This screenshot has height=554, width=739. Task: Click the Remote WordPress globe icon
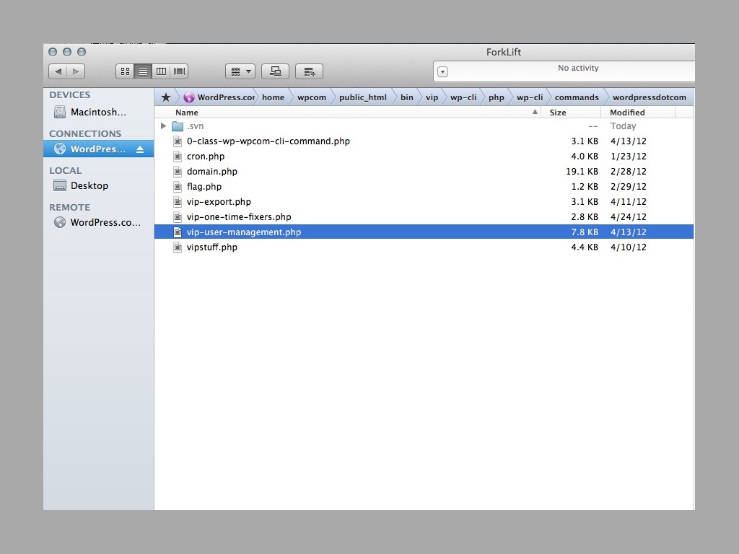(x=60, y=222)
